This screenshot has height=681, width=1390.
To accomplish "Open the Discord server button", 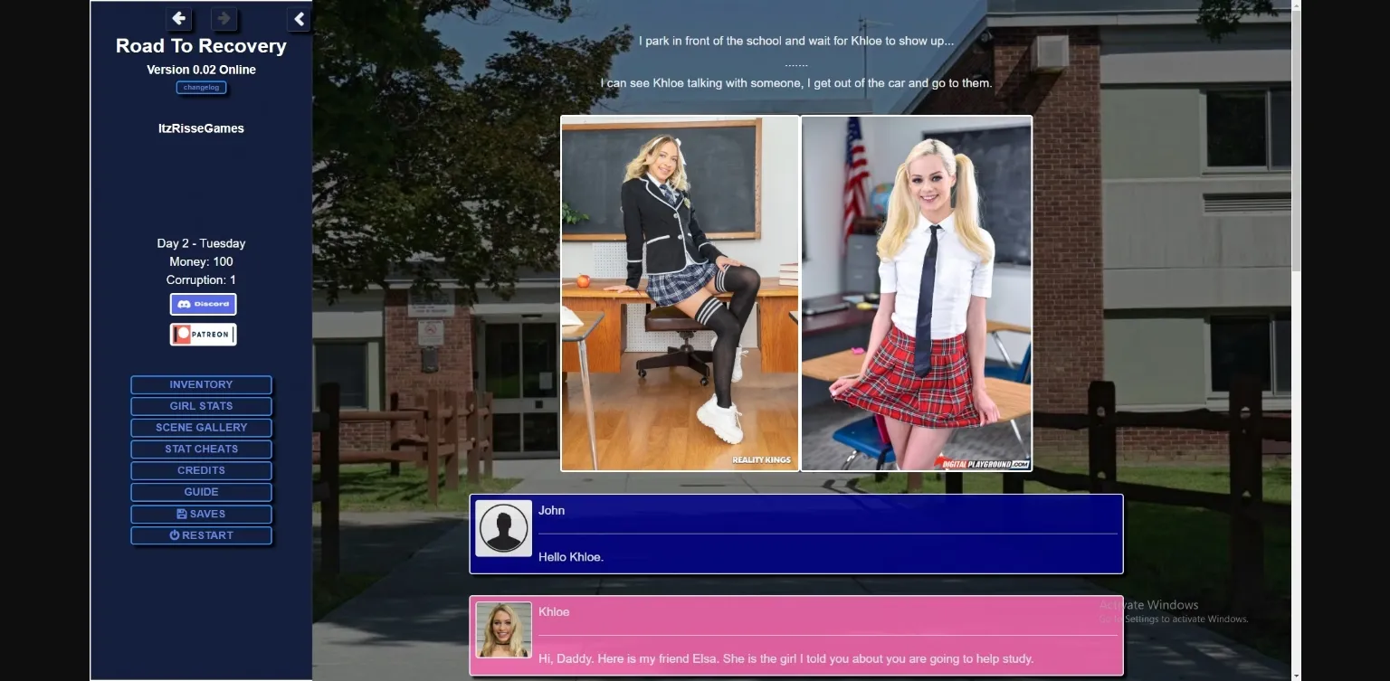I will (203, 304).
